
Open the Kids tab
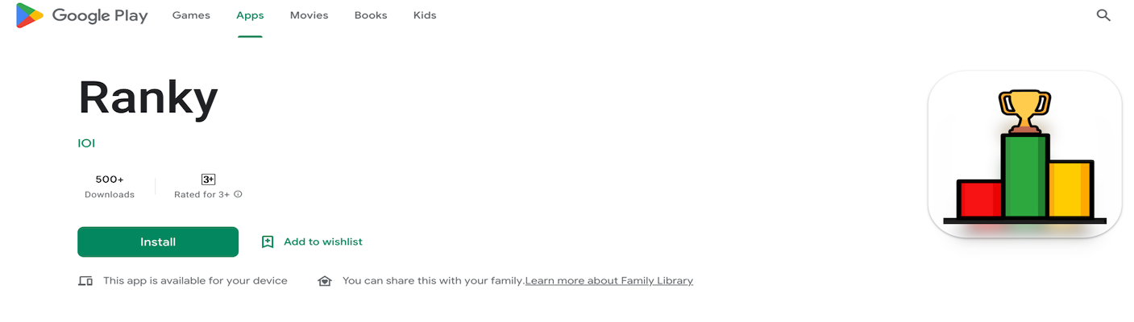[425, 15]
